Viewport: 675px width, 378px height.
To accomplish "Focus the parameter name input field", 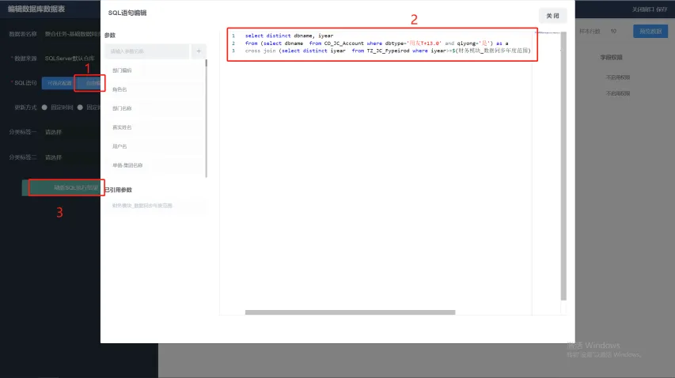I will tap(146, 51).
